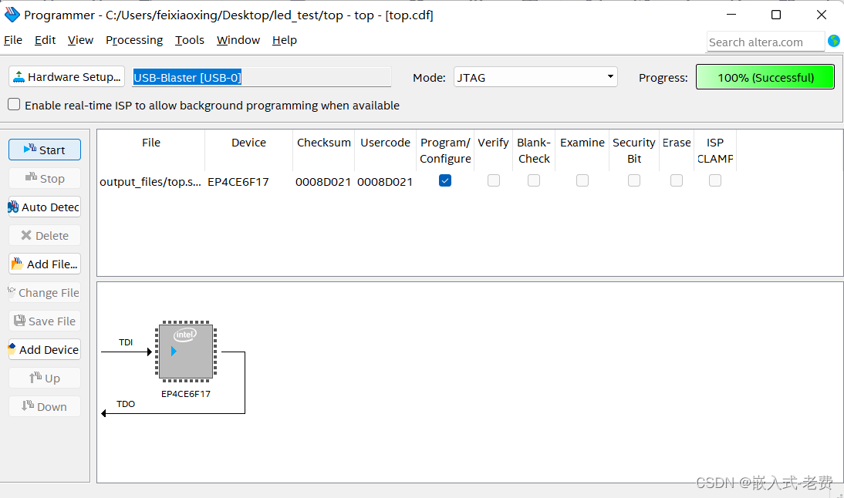Image resolution: width=844 pixels, height=498 pixels.
Task: Click the TDI label in chain diagram
Action: coord(126,342)
